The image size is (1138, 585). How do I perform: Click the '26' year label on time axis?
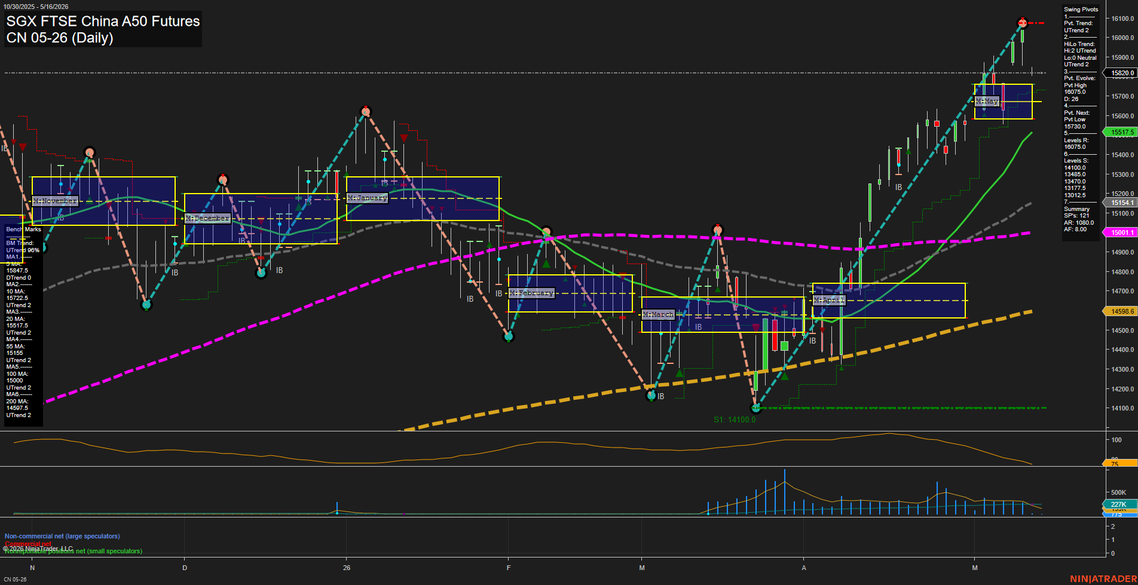tap(347, 568)
